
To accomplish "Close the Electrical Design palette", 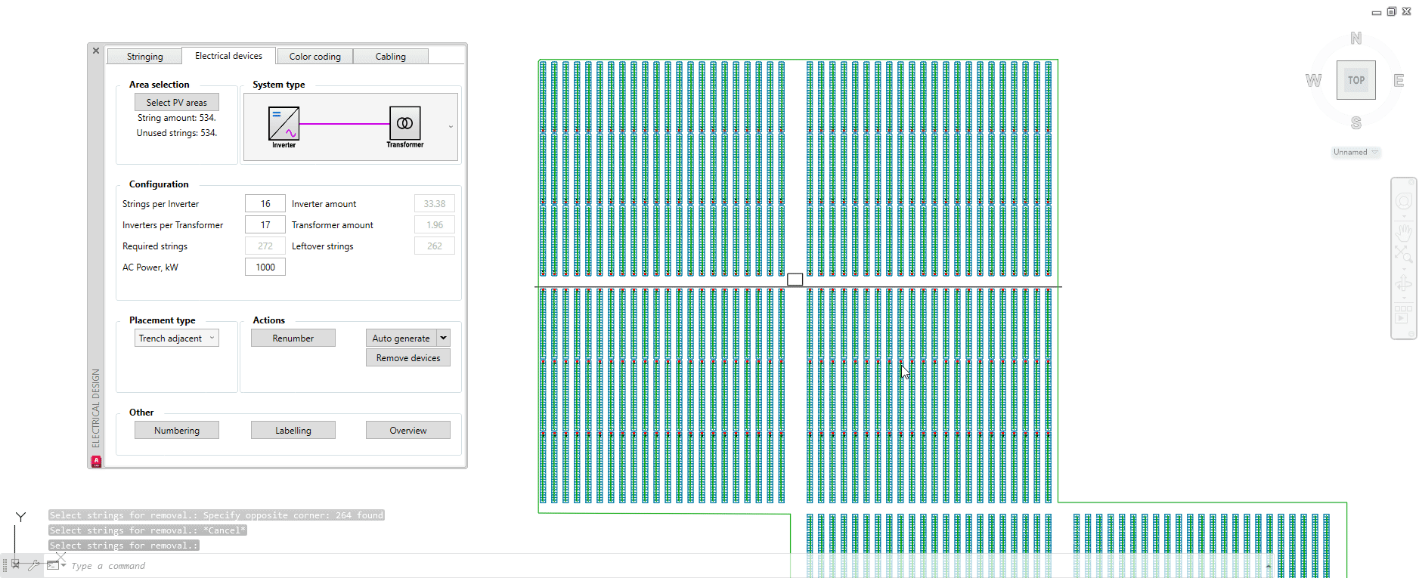I will click(96, 51).
